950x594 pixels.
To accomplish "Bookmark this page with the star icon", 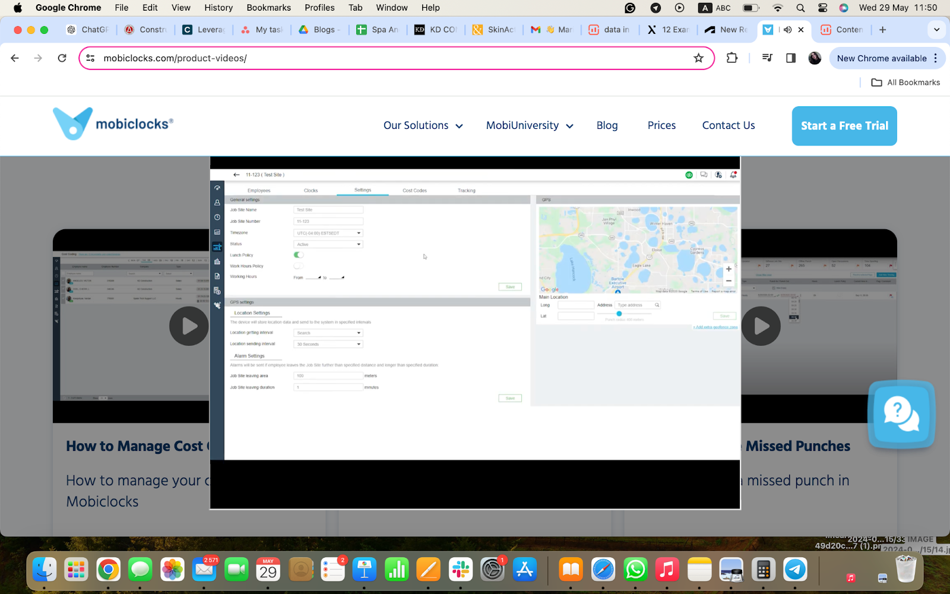I will (x=698, y=58).
